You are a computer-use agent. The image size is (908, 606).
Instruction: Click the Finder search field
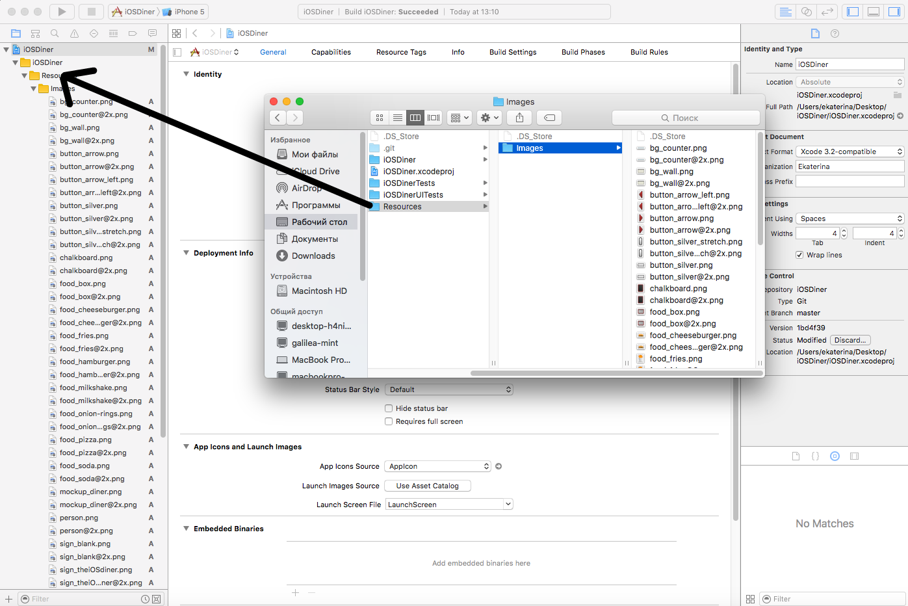(686, 118)
